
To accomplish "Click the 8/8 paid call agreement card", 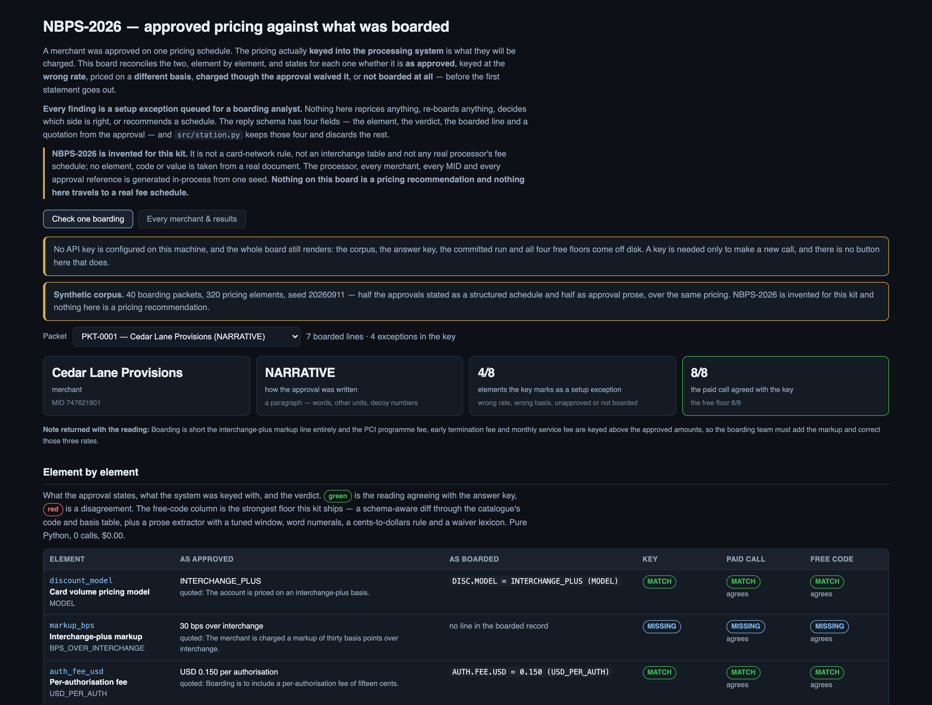I will click(x=785, y=386).
